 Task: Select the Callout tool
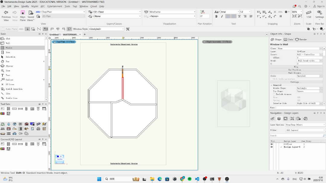[9, 80]
